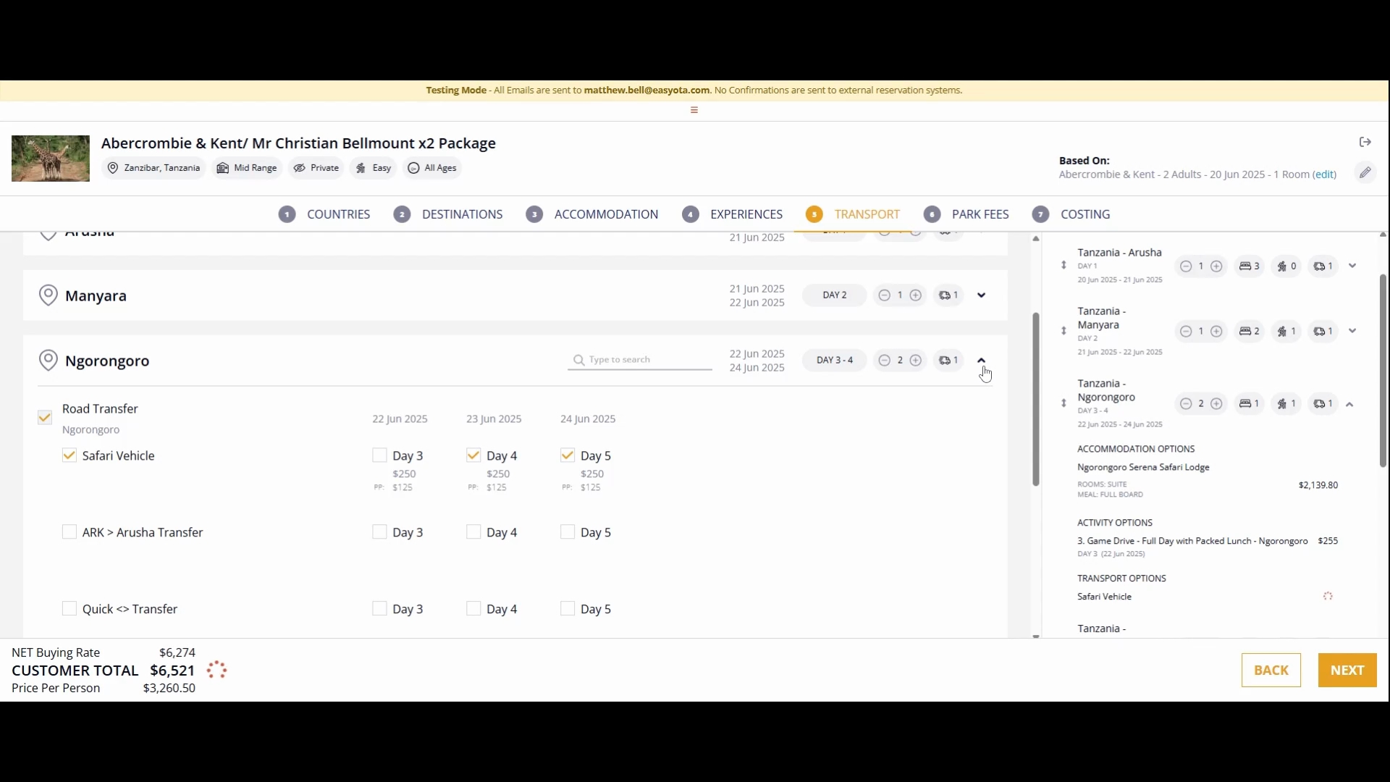
Task: Click the transport vehicle icon in Arusha row
Action: pyautogui.click(x=1319, y=266)
